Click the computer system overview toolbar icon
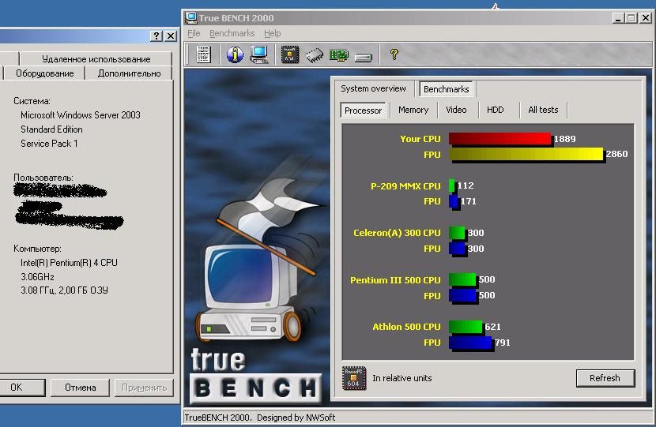The width and height of the screenshot is (656, 427). (258, 54)
